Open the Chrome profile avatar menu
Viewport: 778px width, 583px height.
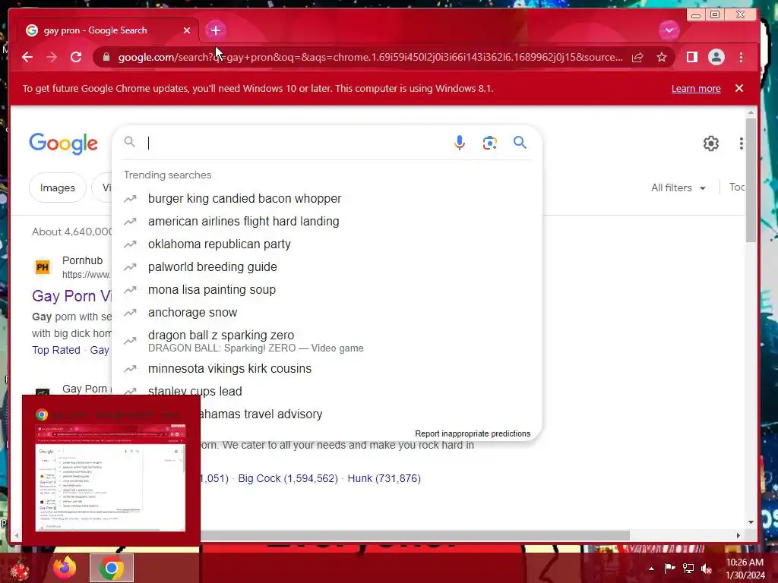tap(716, 57)
